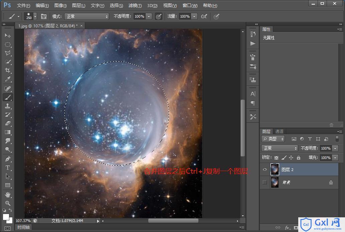Select the Gradient tool
Viewport: 345px width, 232px height.
tap(8, 132)
